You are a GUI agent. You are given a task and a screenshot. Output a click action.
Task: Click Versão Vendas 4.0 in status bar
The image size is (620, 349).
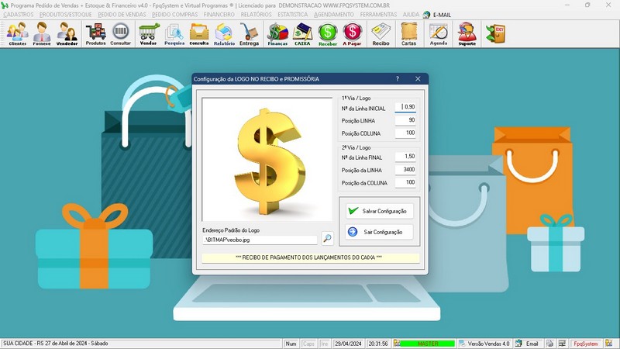click(x=488, y=344)
